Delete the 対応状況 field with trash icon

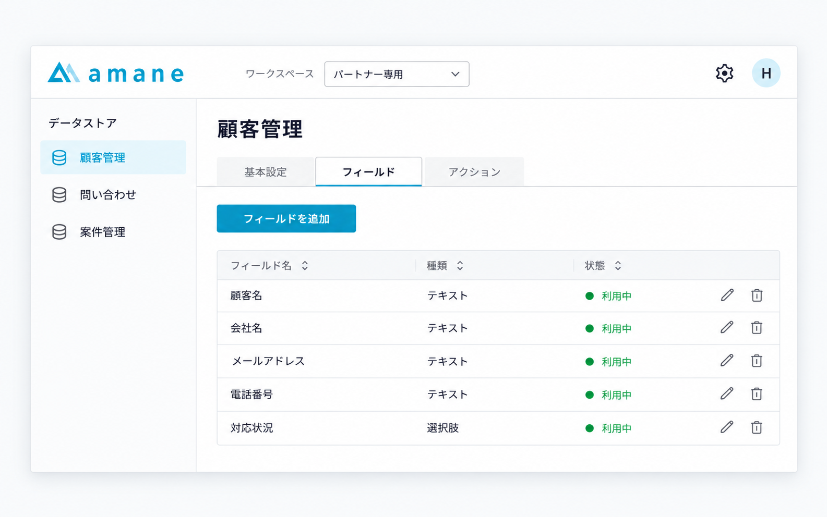757,427
